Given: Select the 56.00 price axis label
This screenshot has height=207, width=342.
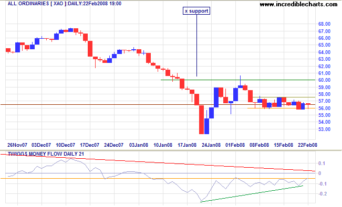Looking at the screenshot, I should (324, 108).
